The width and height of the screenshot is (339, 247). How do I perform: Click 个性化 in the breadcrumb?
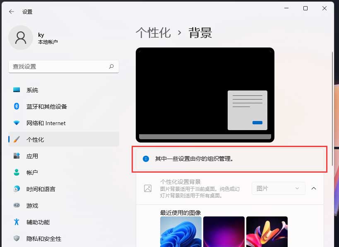point(153,33)
